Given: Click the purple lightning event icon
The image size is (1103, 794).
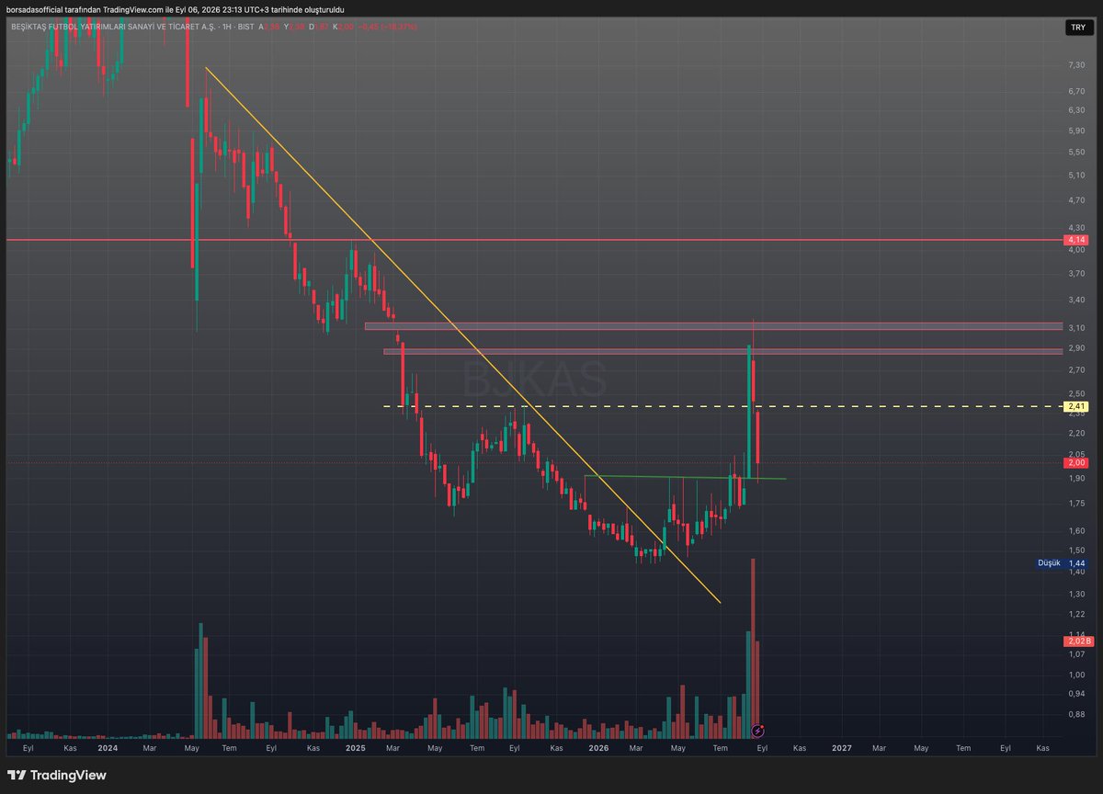Looking at the screenshot, I should (756, 731).
